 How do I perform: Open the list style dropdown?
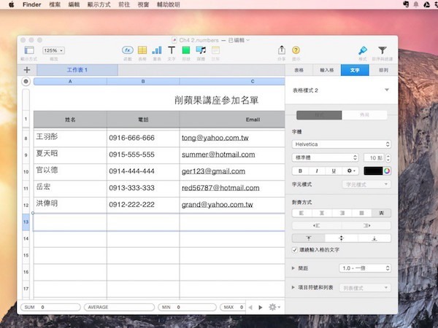pyautogui.click(x=365, y=288)
